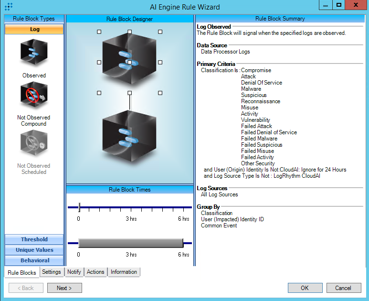Choose the Not Observed Scheduled block icon
The image size is (369, 301).
(34, 144)
